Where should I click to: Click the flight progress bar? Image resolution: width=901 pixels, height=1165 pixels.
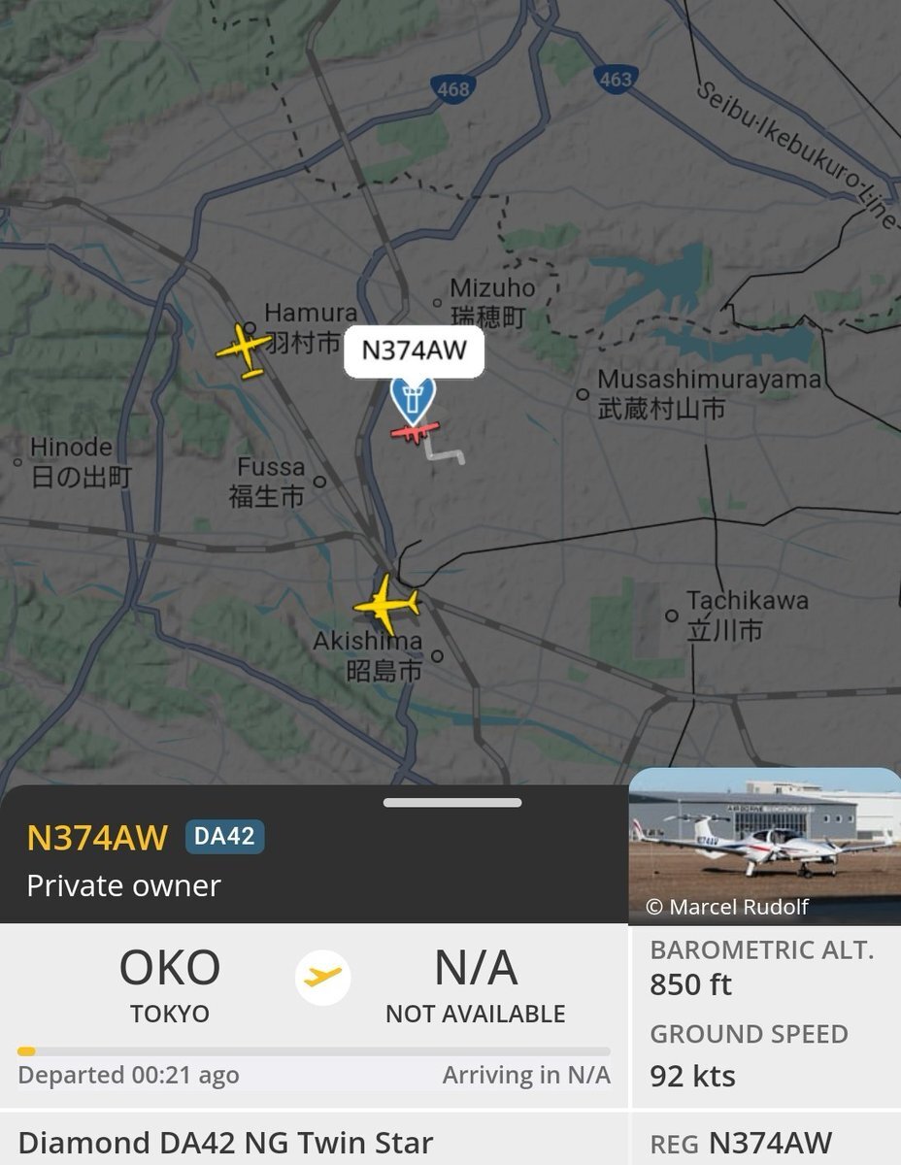pos(314,1050)
